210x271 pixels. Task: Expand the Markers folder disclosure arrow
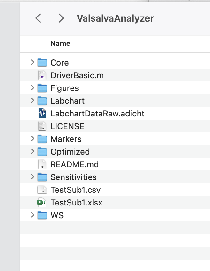(x=32, y=139)
